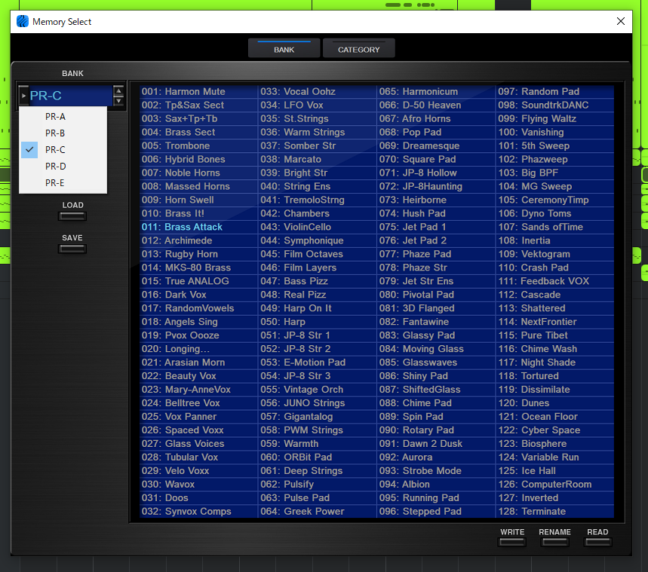Screen dimensions: 648x572
Task: Click the SAVE button
Action: click(x=72, y=249)
